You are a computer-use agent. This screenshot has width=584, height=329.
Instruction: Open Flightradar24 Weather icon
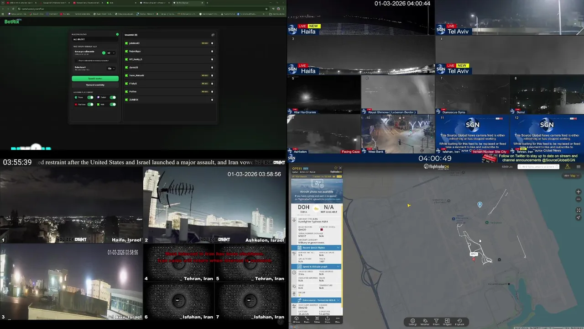pyautogui.click(x=425, y=322)
